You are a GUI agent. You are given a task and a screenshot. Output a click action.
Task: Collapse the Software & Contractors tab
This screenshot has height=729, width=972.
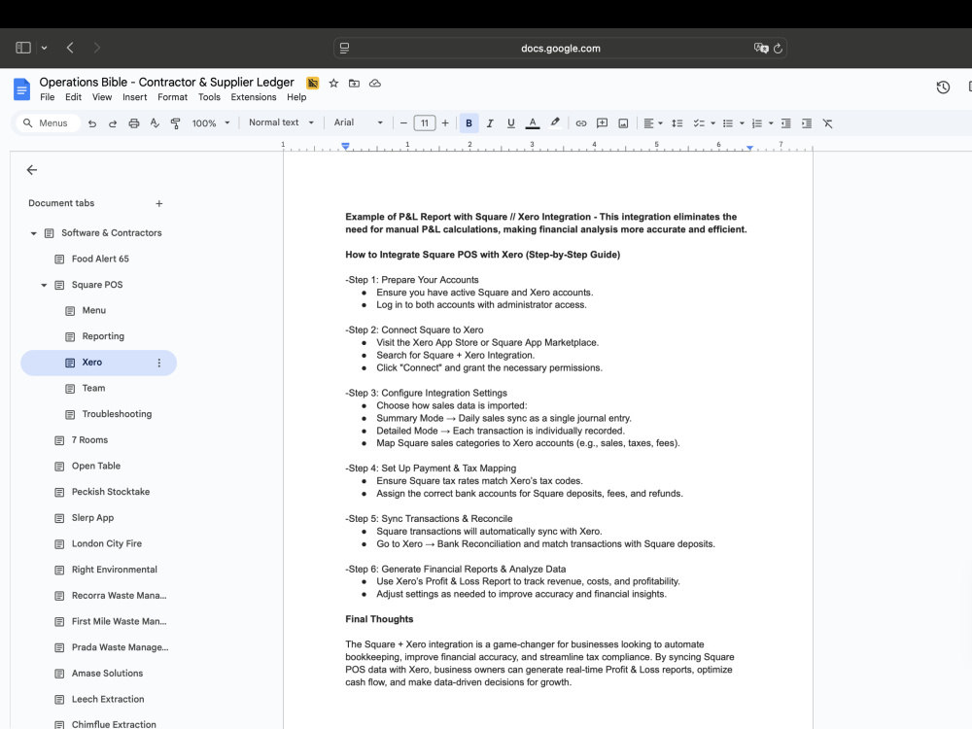(x=33, y=233)
